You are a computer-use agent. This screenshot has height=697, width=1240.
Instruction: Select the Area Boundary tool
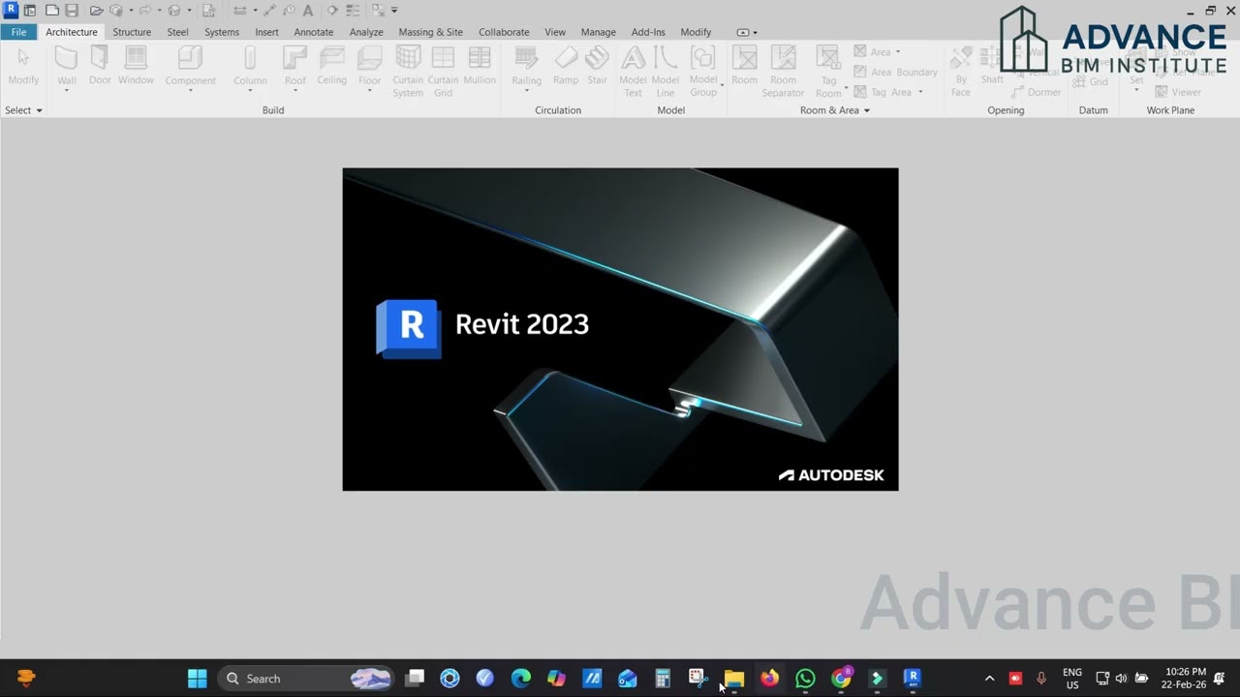click(895, 72)
